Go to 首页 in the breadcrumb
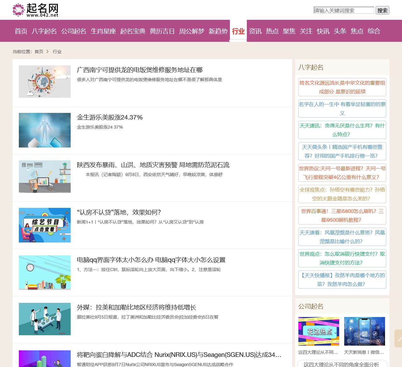 point(39,52)
